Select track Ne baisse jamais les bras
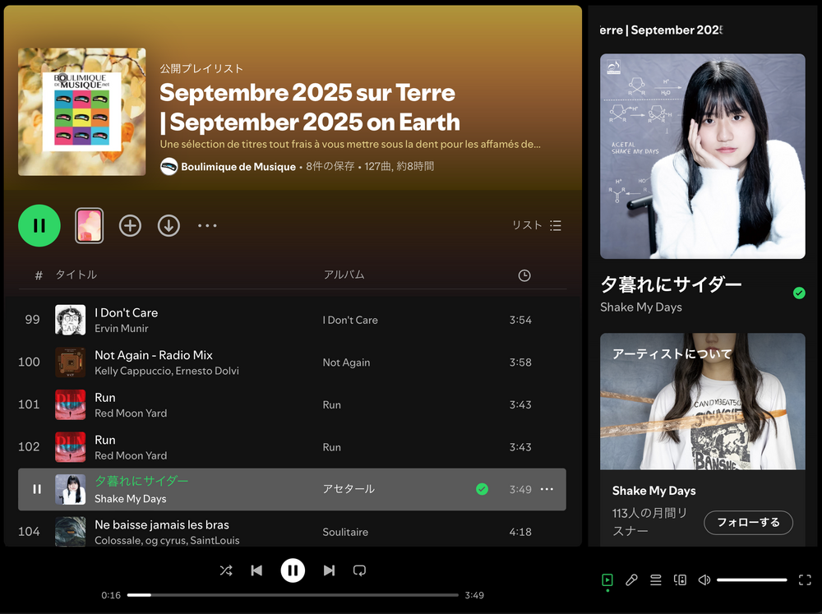Image resolution: width=822 pixels, height=614 pixels. pyautogui.click(x=162, y=525)
